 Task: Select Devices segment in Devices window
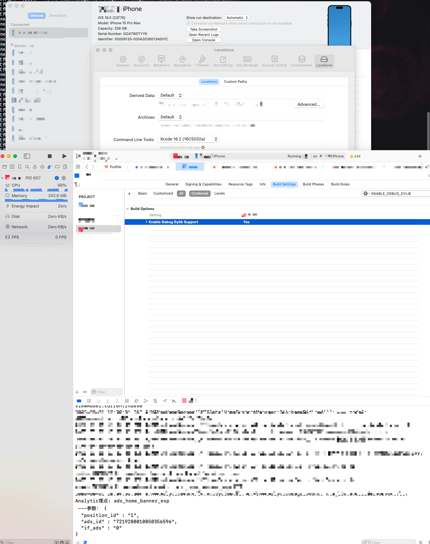point(37,15)
